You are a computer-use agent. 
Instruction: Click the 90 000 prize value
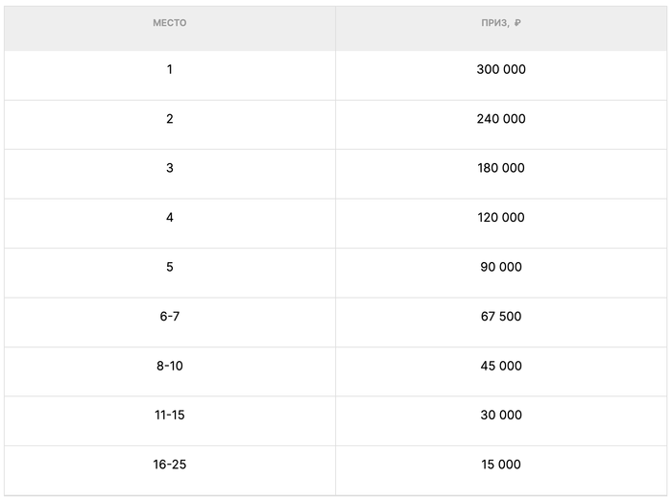click(x=501, y=267)
